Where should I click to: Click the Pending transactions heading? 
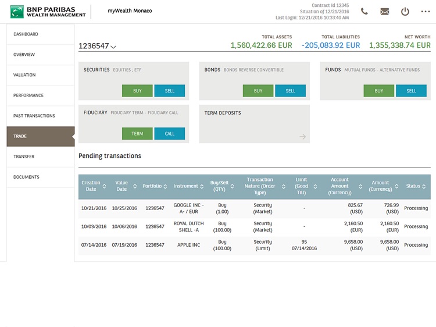tap(110, 156)
